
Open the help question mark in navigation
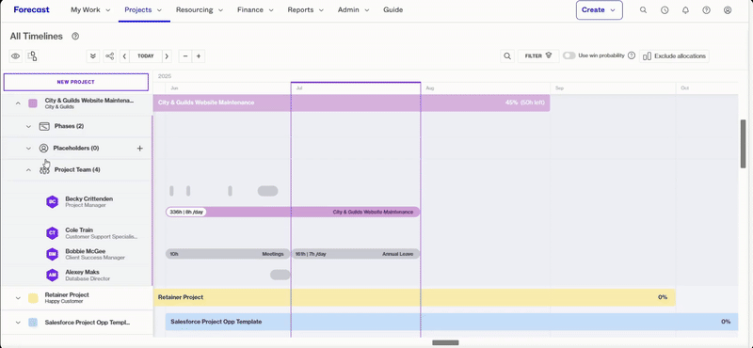(707, 9)
